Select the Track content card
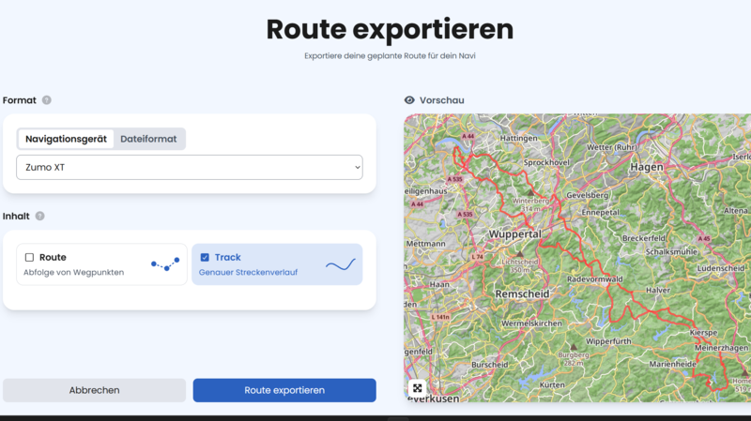Viewport: 751px width, 421px height. 277,264
